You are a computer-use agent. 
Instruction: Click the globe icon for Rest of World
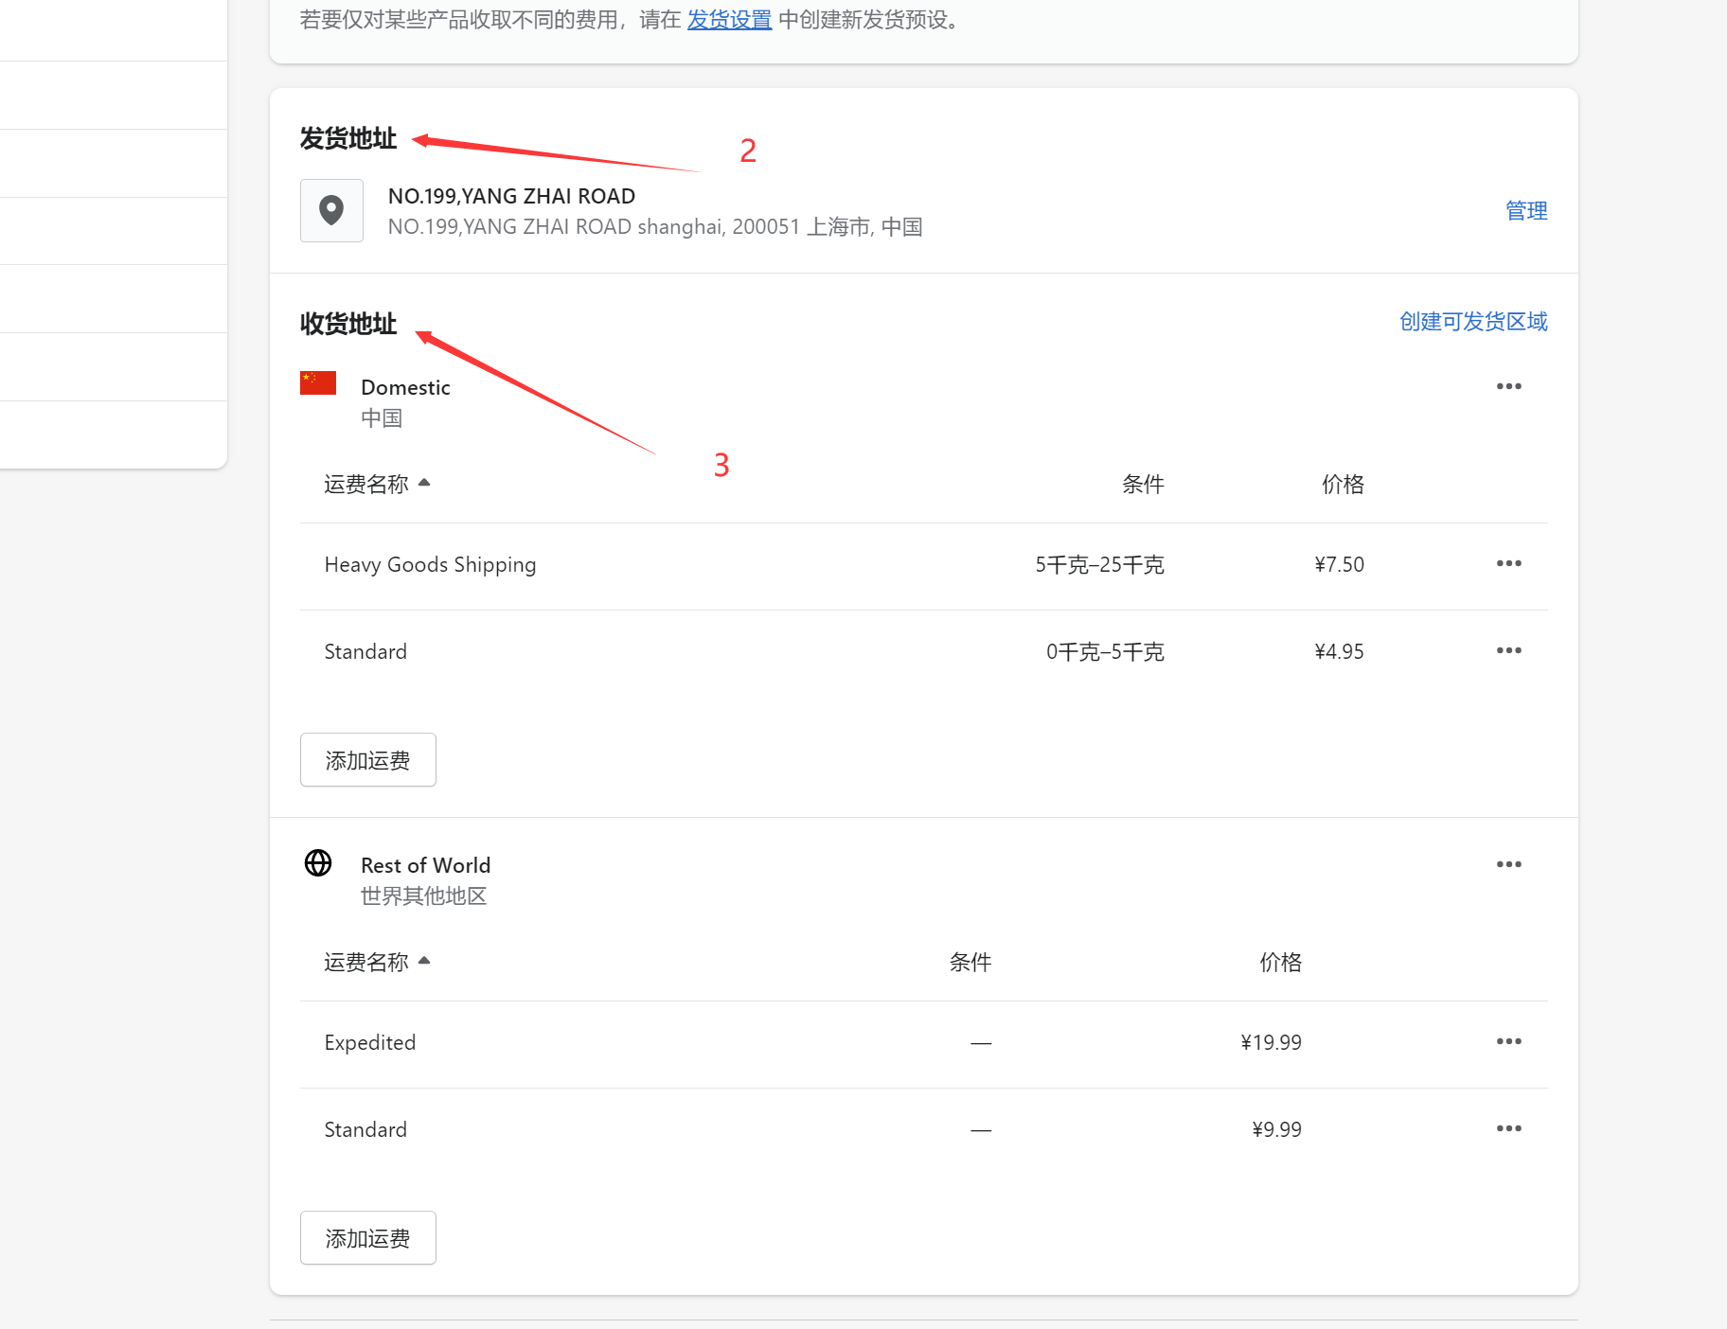318,863
